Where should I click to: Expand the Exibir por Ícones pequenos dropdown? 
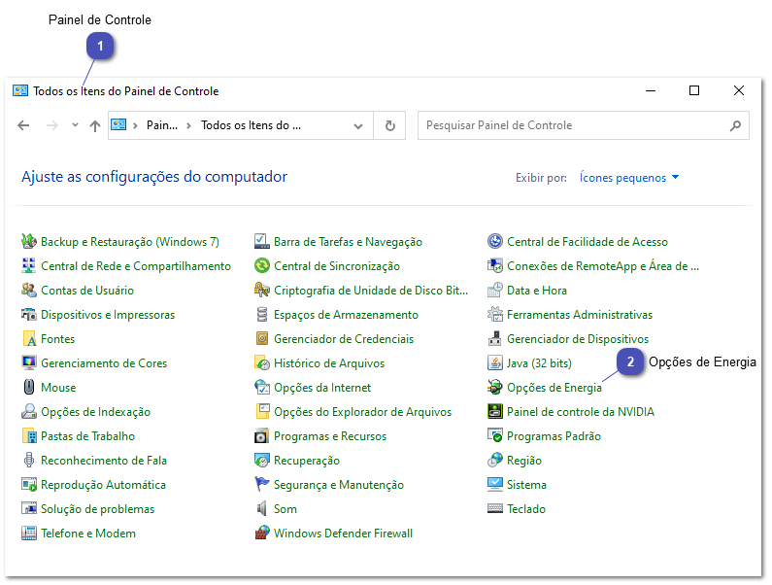(629, 178)
